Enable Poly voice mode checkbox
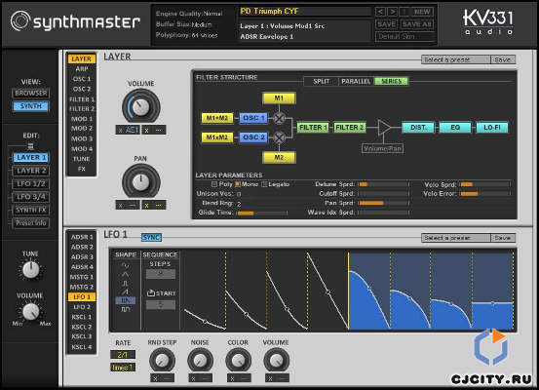This screenshot has height=390, width=539. pyautogui.click(x=214, y=184)
